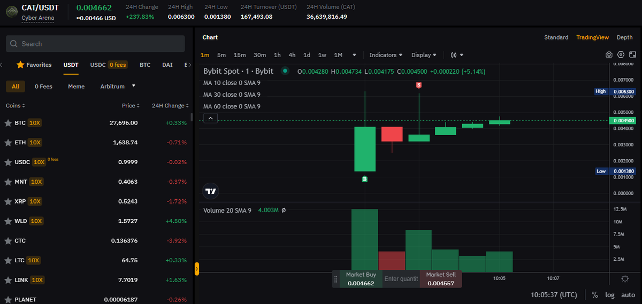The image size is (642, 304).
Task: Favorite USDC with its star icon
Action: coord(8,162)
